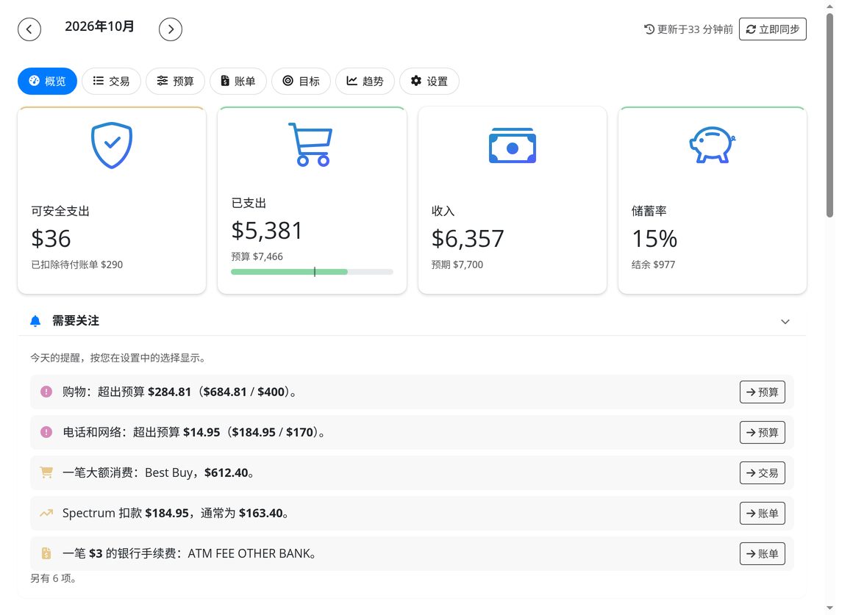Viewport: 853px width, 615px height.
Task: Click the budget progress bar under 预算 $7,466
Action: point(312,272)
